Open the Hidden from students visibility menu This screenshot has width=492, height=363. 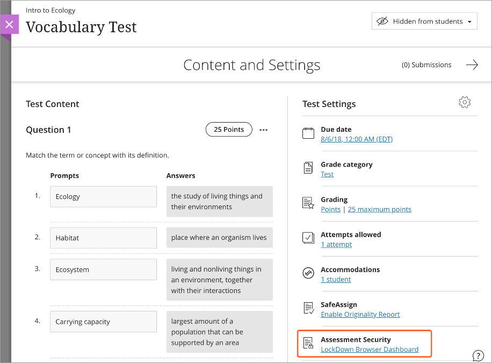click(x=424, y=21)
